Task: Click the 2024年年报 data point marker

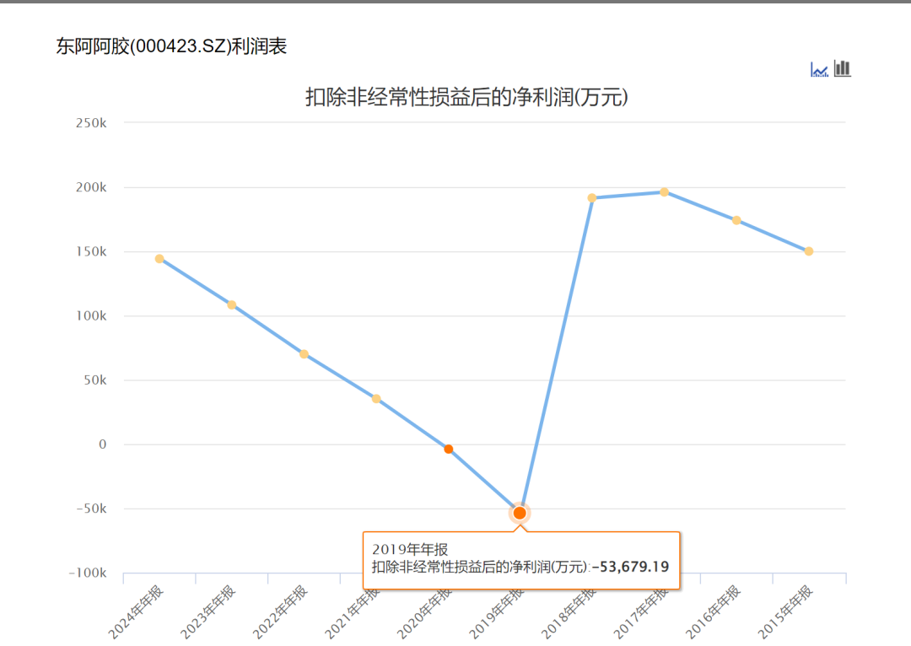Action: [x=159, y=258]
